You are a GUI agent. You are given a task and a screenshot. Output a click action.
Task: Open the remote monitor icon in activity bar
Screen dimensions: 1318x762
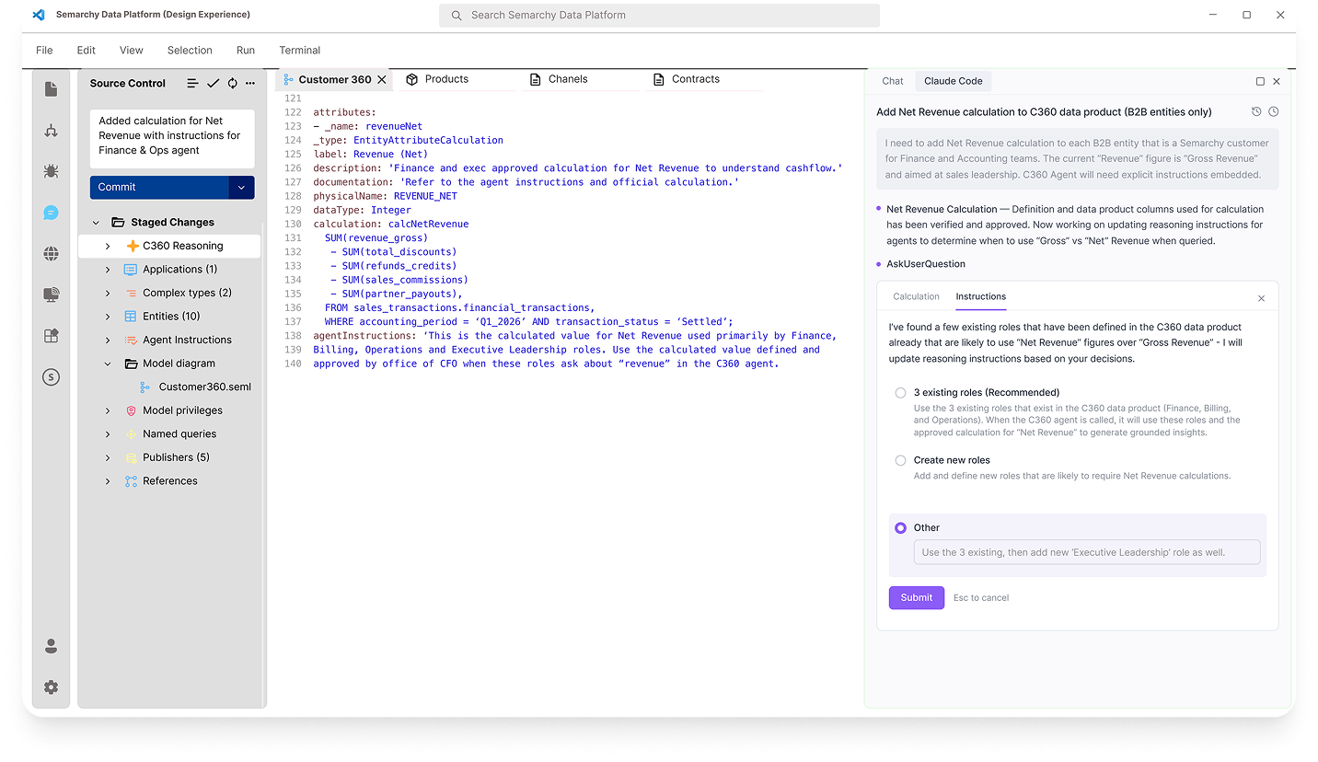tap(51, 294)
